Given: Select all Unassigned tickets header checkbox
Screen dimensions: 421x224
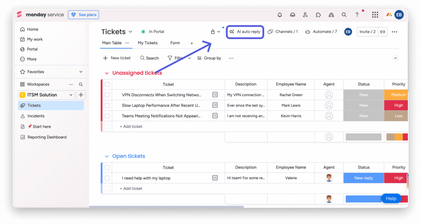Looking at the screenshot, I should (x=107, y=84).
